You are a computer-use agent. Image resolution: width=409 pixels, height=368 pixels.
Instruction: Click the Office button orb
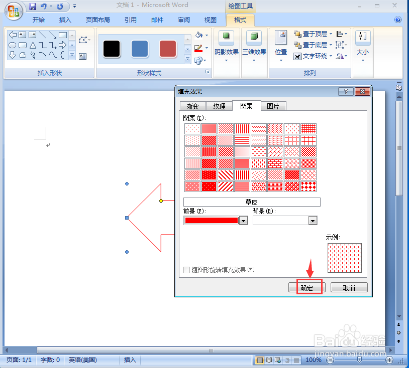(x=13, y=11)
